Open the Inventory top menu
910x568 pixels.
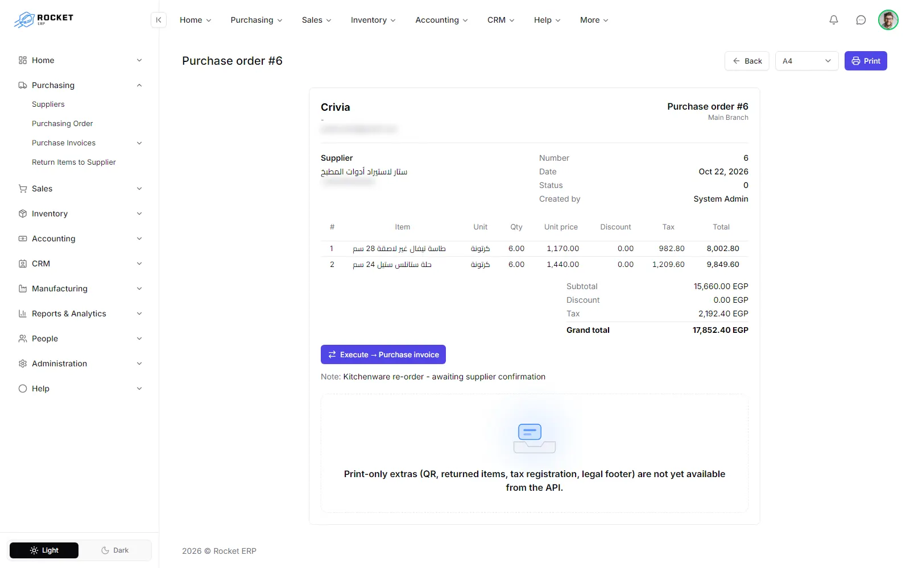coord(373,20)
